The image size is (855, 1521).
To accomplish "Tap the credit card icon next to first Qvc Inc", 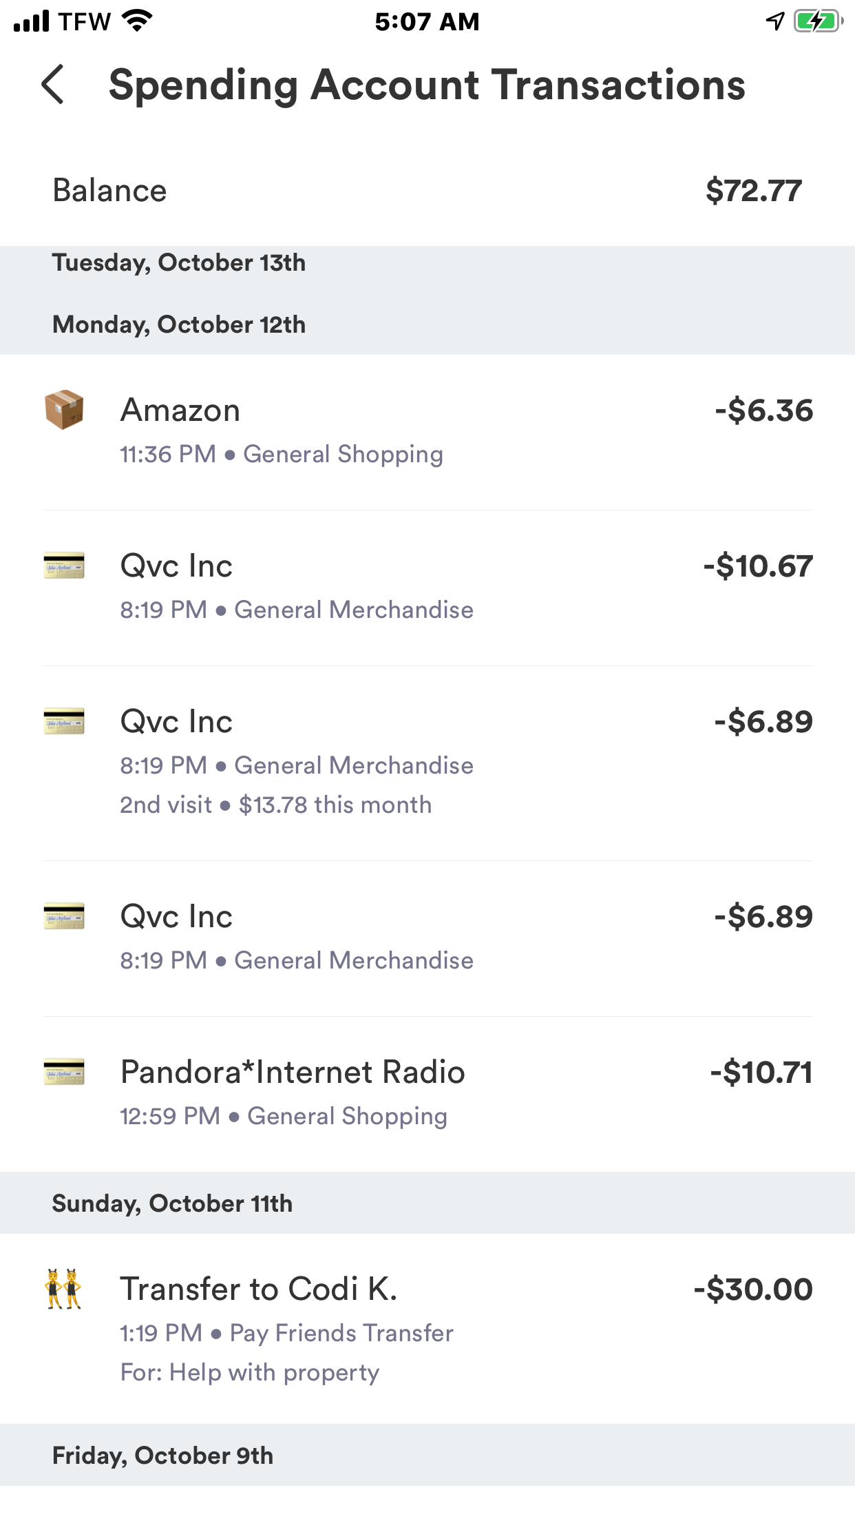I will pyautogui.click(x=64, y=565).
